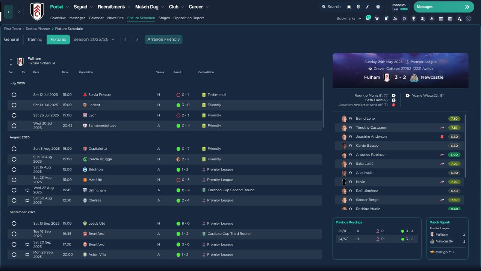Click the Fulham club badge in header
The width and height of the screenshot is (481, 271).
pos(37,12)
